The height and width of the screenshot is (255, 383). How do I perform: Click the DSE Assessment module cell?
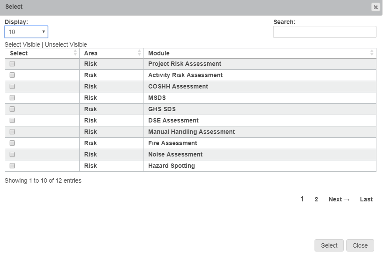(173, 120)
